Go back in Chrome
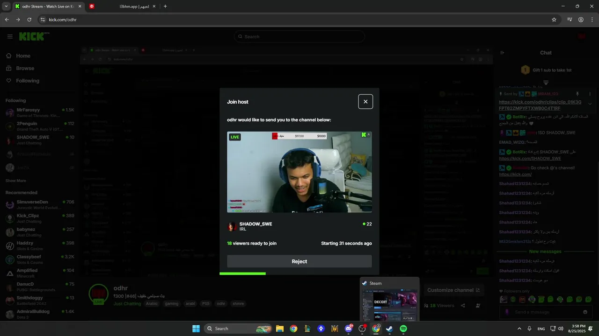Viewport: 599px width, 336px height. [7, 20]
